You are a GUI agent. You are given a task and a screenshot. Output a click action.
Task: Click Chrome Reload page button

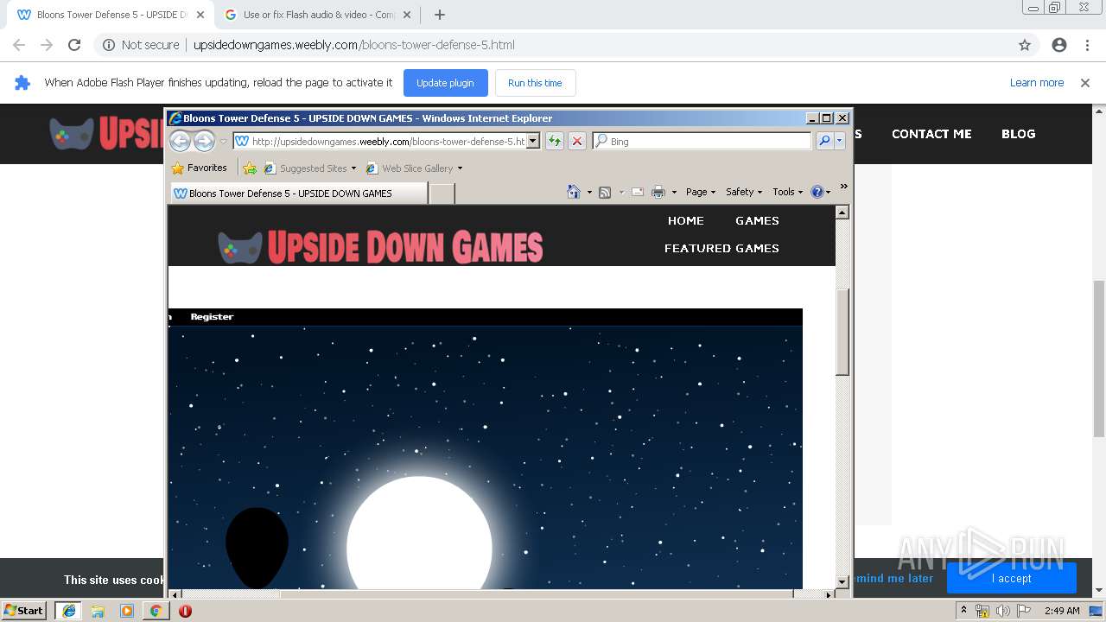pyautogui.click(x=74, y=45)
